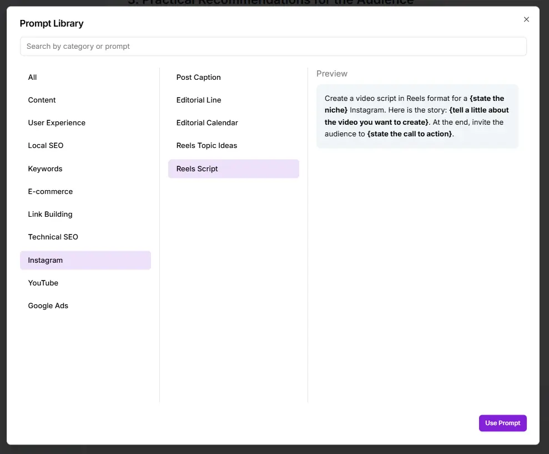Click the selected Reels Script prompt
This screenshot has height=454, width=549.
point(233,169)
